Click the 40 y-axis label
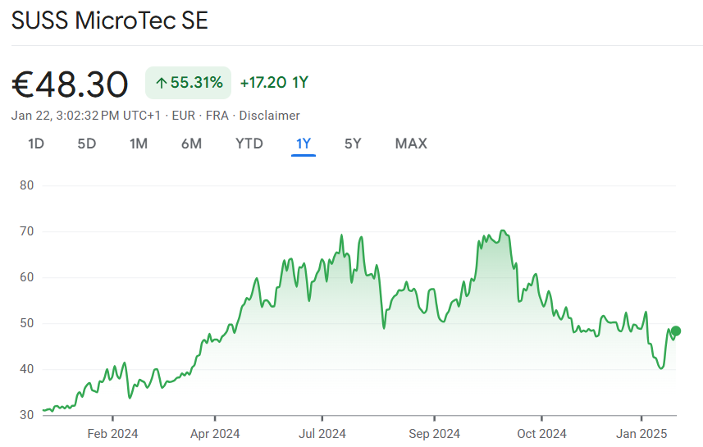Screen dimensions: 703x447 (x=27, y=369)
